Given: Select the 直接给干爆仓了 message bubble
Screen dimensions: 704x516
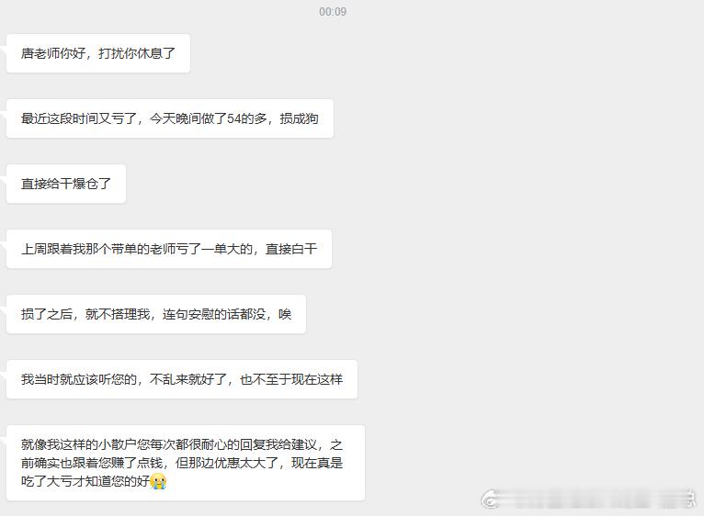Looking at the screenshot, I should click(66, 184).
